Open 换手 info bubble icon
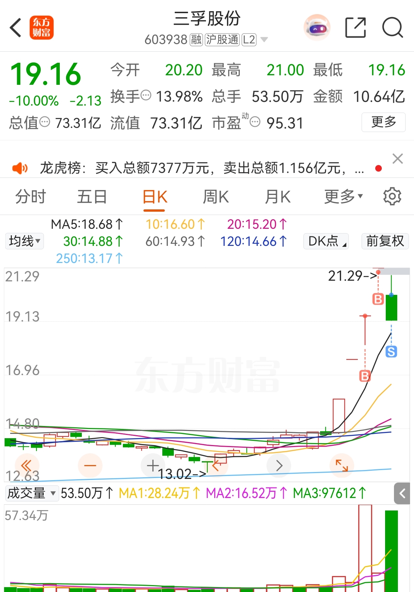Viewport: 414px width, 592px height. click(146, 96)
